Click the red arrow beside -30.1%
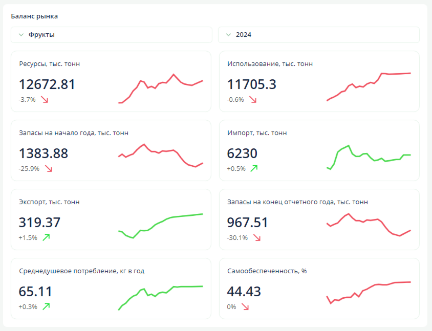This screenshot has height=331, width=432. 257,238
